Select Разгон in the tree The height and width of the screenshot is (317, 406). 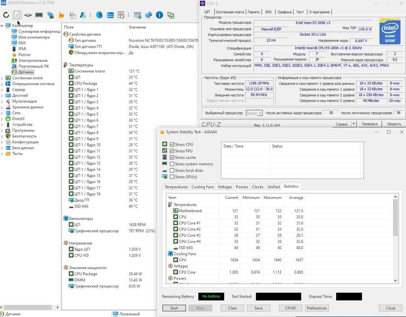[24, 55]
